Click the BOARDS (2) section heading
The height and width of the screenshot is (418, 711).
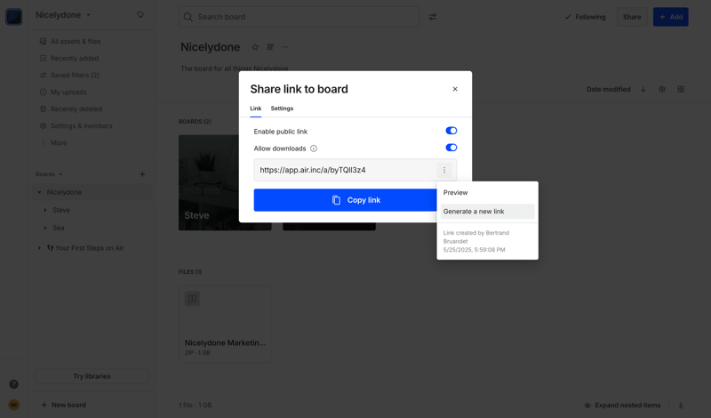pos(195,122)
